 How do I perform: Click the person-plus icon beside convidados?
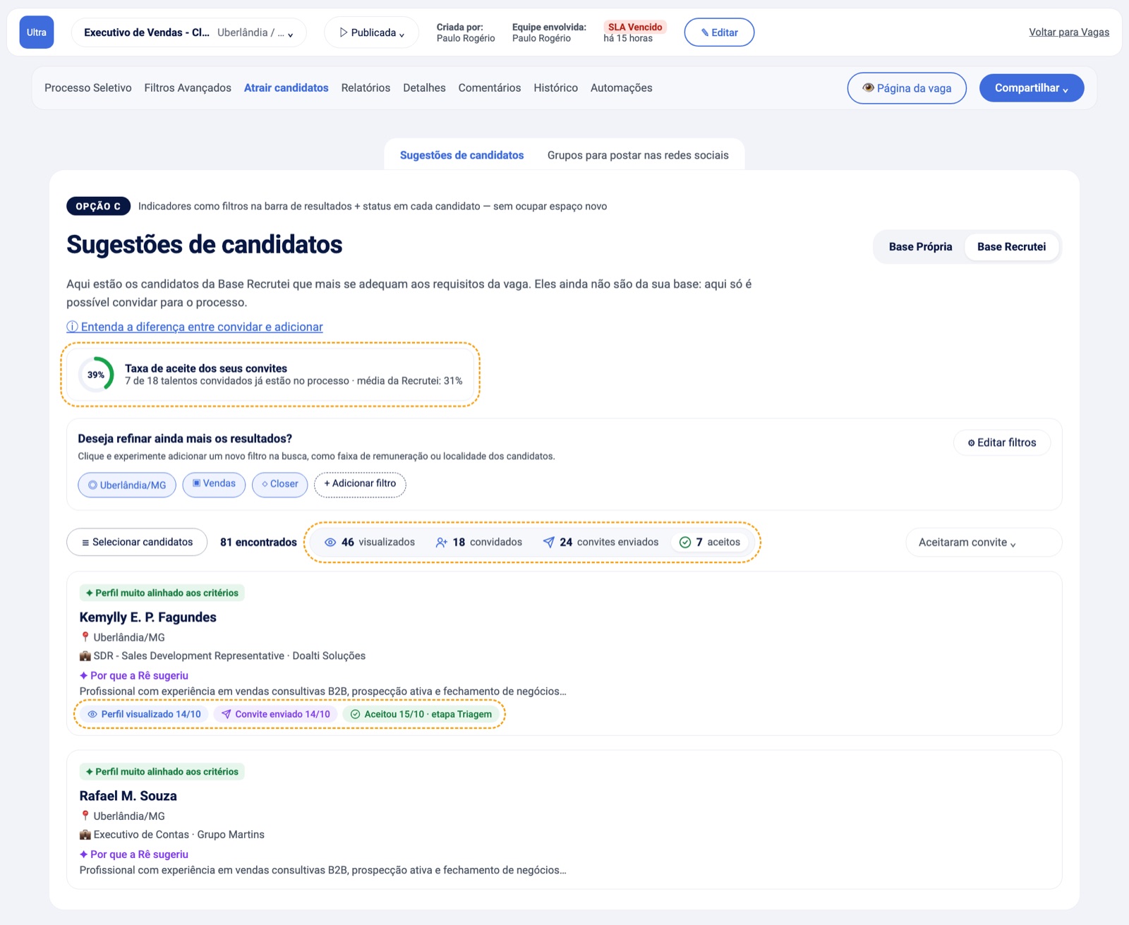[x=442, y=543]
